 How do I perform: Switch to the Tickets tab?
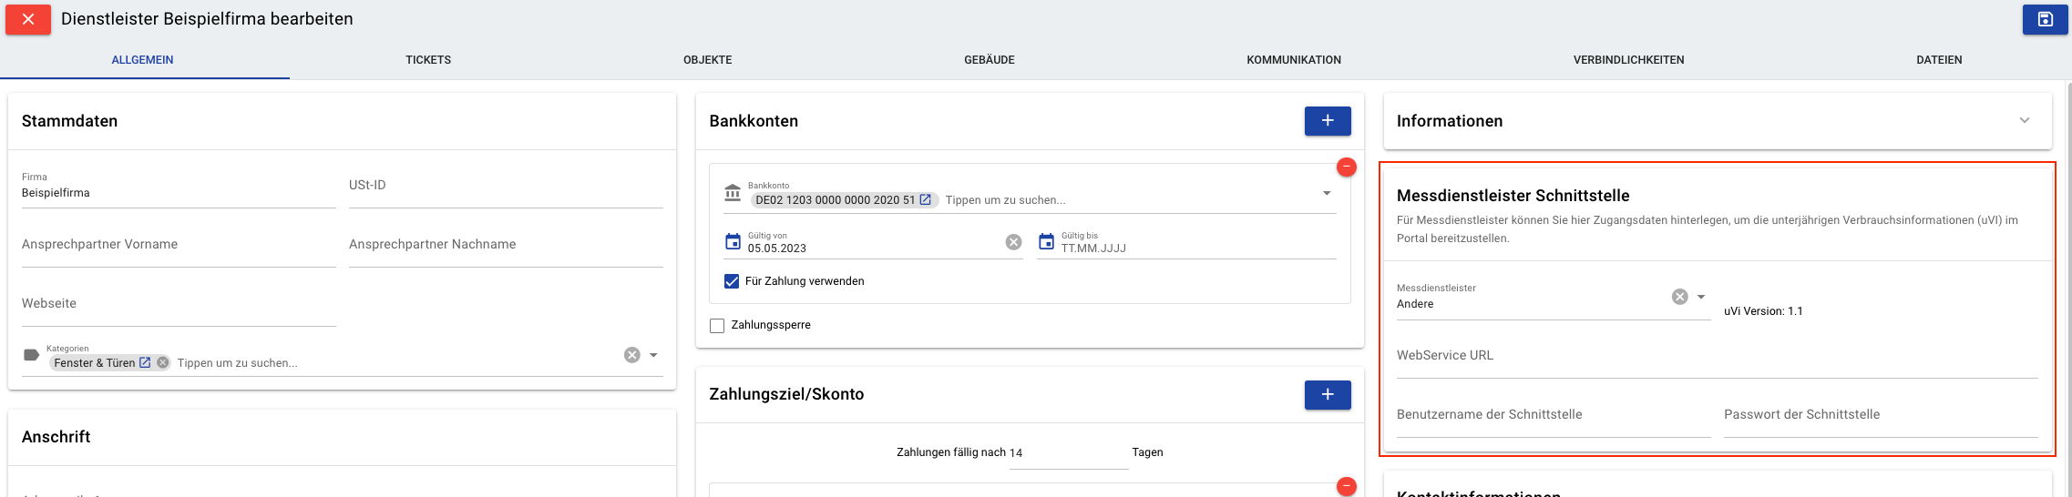click(x=428, y=60)
